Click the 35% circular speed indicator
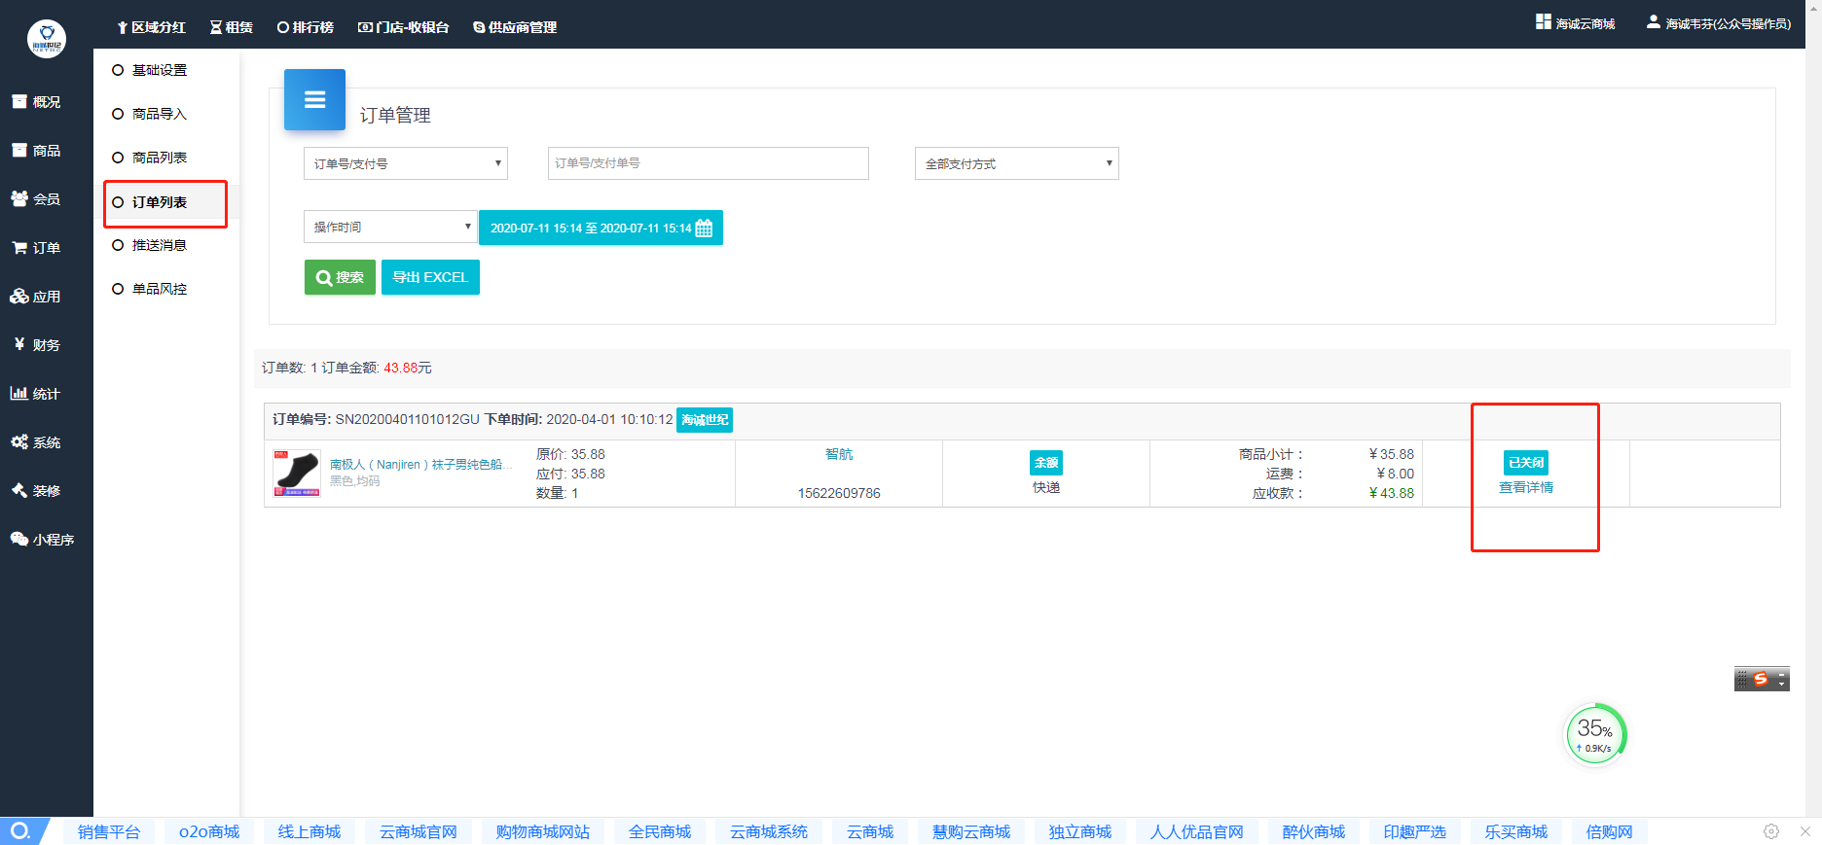The image size is (1822, 845). pyautogui.click(x=1594, y=734)
